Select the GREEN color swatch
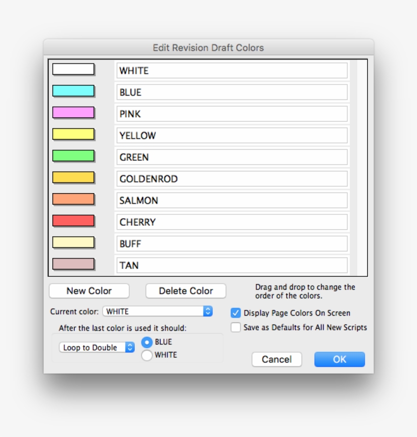 (x=73, y=156)
